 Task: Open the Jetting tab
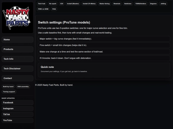pos(163,4)
